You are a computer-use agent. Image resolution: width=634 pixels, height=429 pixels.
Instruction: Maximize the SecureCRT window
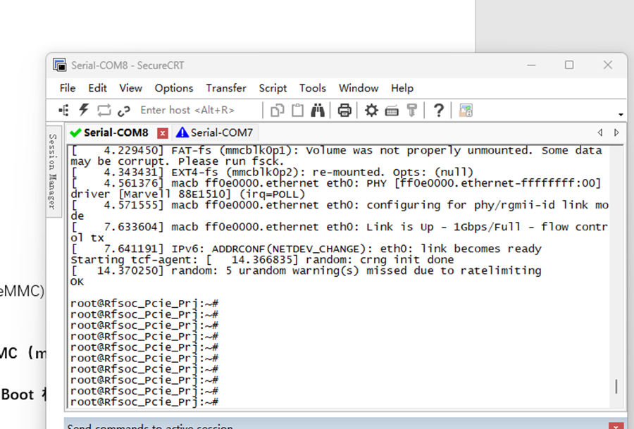(x=569, y=65)
